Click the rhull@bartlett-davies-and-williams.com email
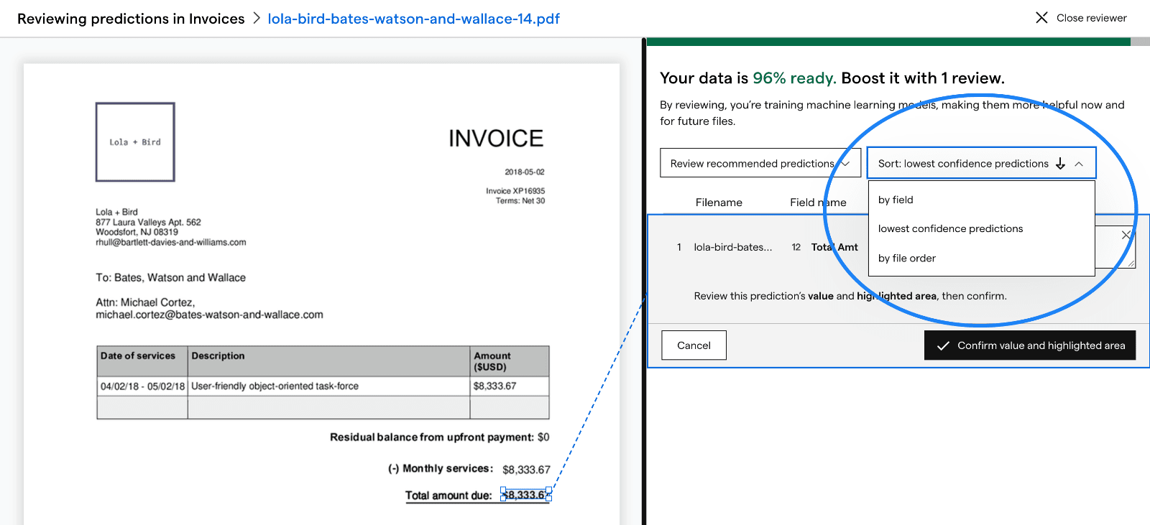The width and height of the screenshot is (1150, 525). tap(170, 242)
